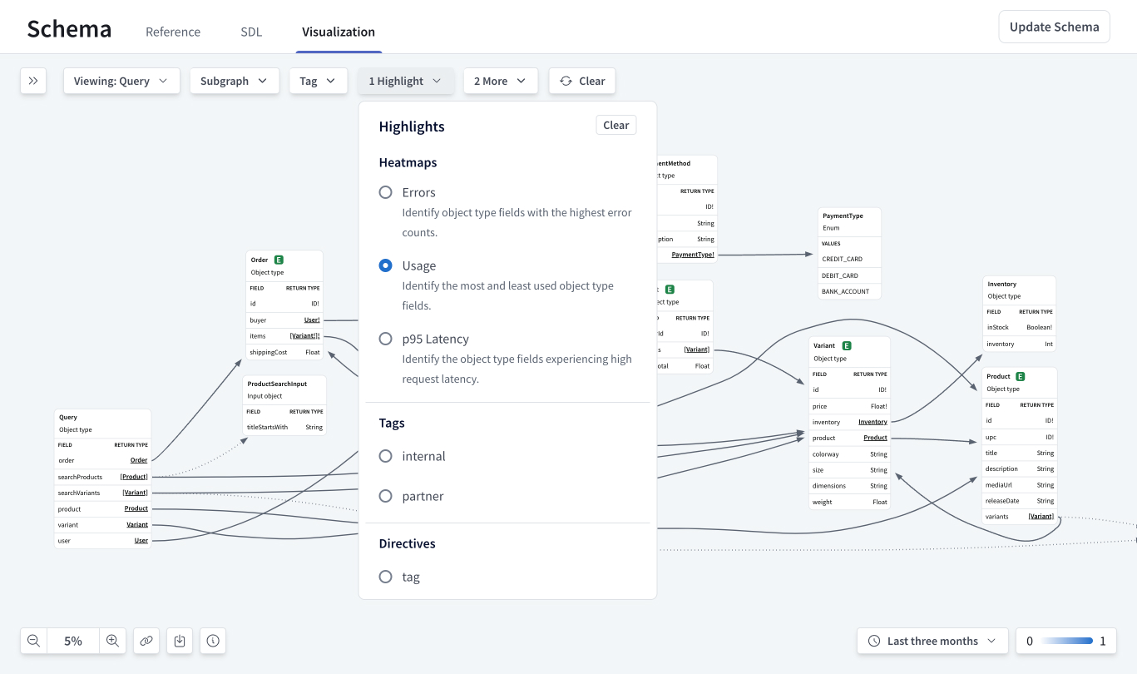Click the inStock field in Inventory

1019,327
